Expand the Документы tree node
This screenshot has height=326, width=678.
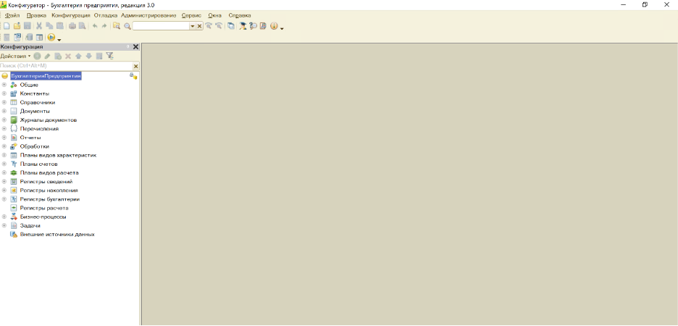pyautogui.click(x=4, y=111)
